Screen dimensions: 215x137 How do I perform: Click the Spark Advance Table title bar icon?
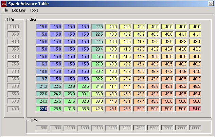[4, 4]
